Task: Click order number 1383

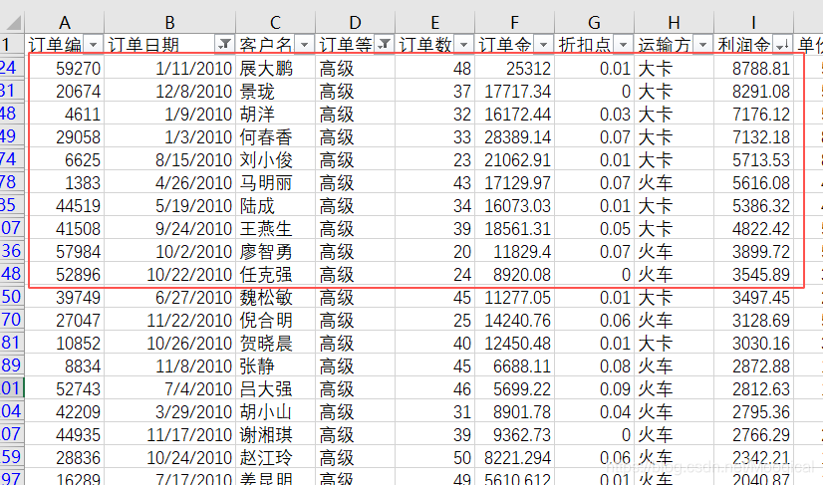Action: (83, 182)
